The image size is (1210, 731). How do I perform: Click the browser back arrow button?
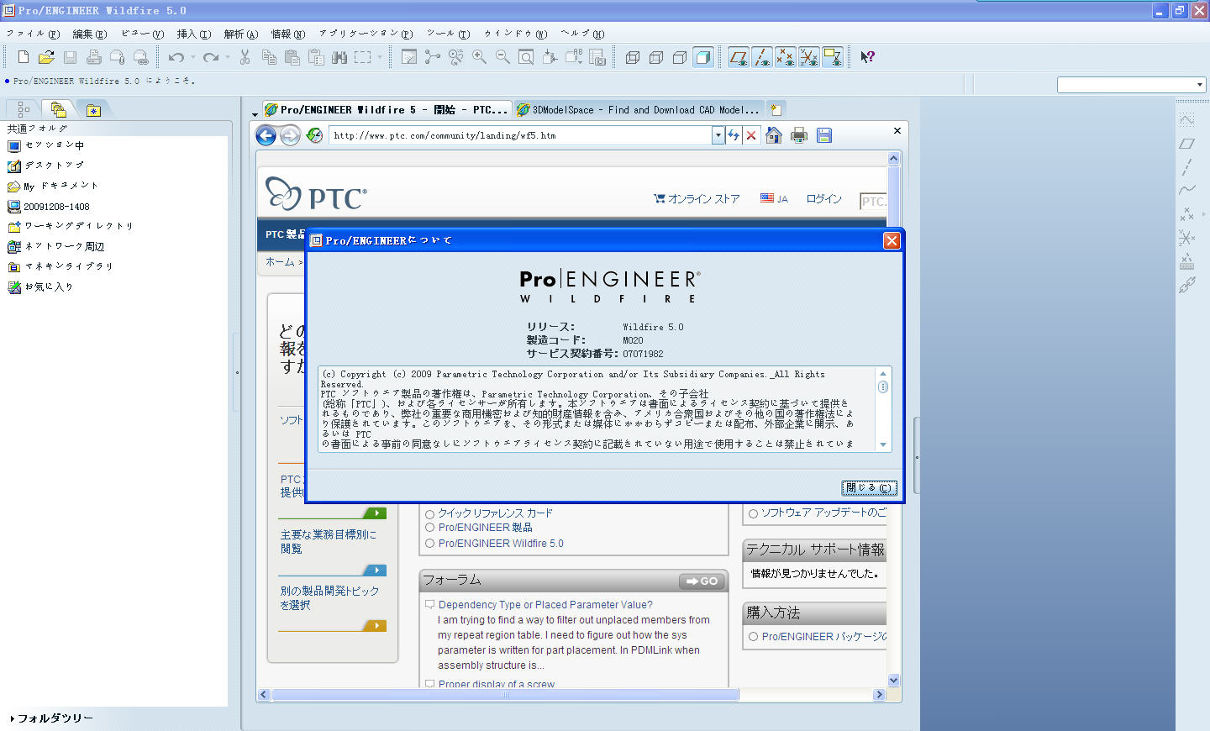(266, 135)
